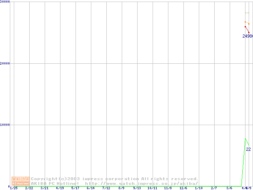Click the olive dashed line segment

(247, 13)
